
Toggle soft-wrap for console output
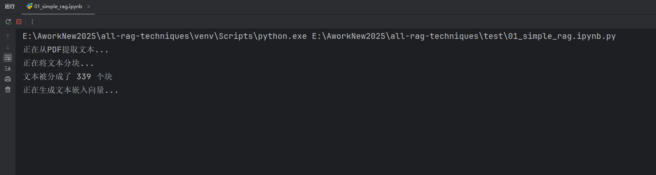8,58
